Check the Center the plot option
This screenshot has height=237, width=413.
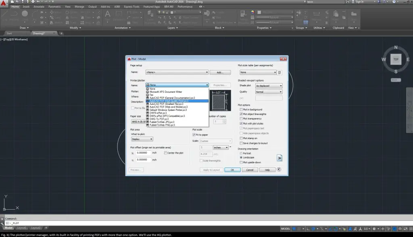tap(165, 153)
